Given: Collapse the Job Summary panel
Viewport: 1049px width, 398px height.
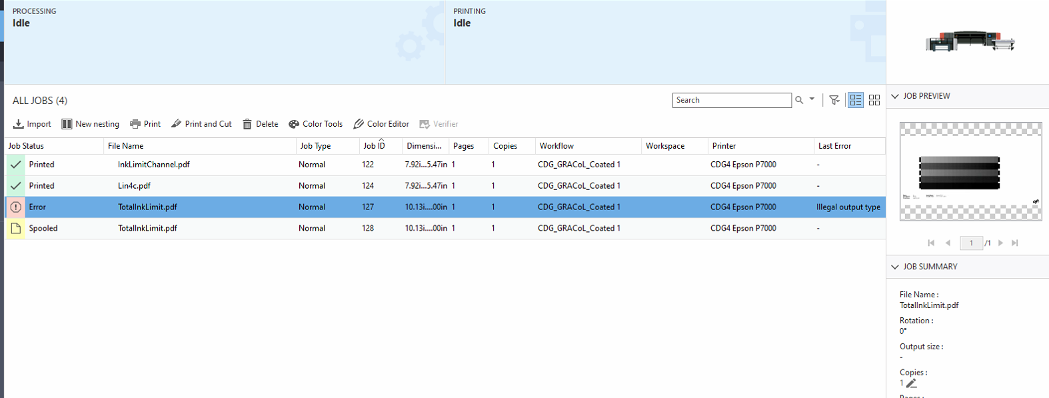Looking at the screenshot, I should tap(895, 267).
